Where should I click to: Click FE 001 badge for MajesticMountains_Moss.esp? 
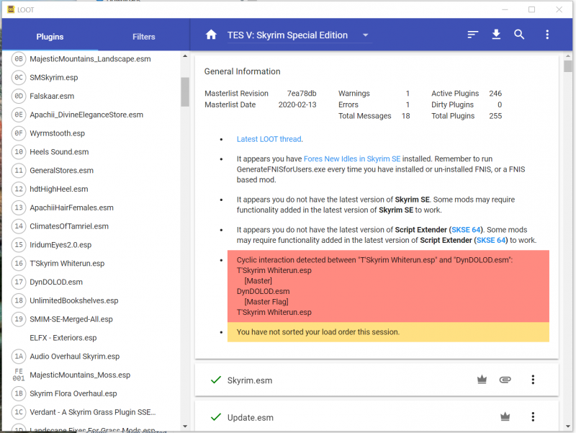tap(19, 375)
